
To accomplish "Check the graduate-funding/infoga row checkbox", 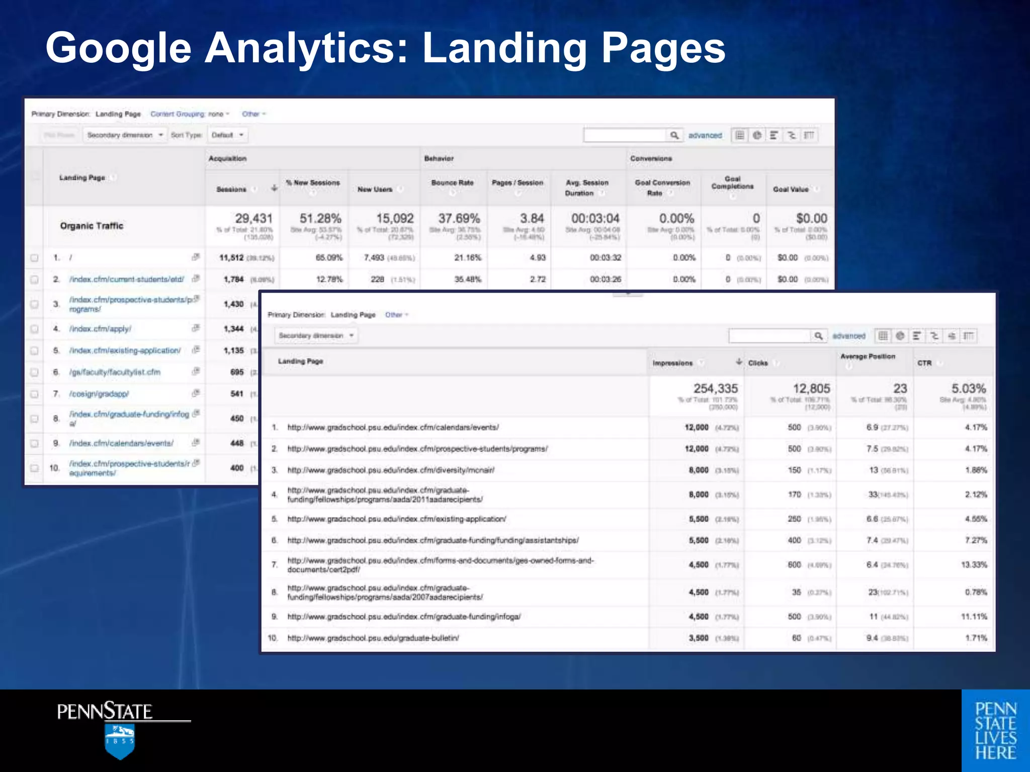I will [x=34, y=419].
